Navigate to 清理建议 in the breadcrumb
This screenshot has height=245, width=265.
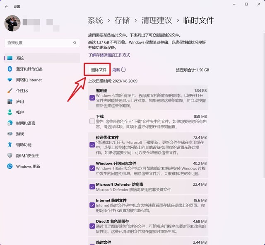pyautogui.click(x=157, y=20)
